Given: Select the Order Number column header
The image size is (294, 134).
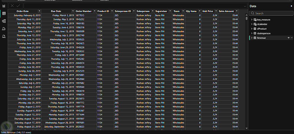Looking at the screenshot, I should point(83,11).
